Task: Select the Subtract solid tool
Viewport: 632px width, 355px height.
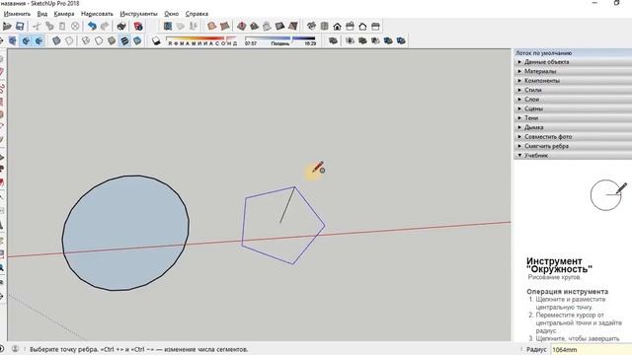Action: [x=375, y=40]
